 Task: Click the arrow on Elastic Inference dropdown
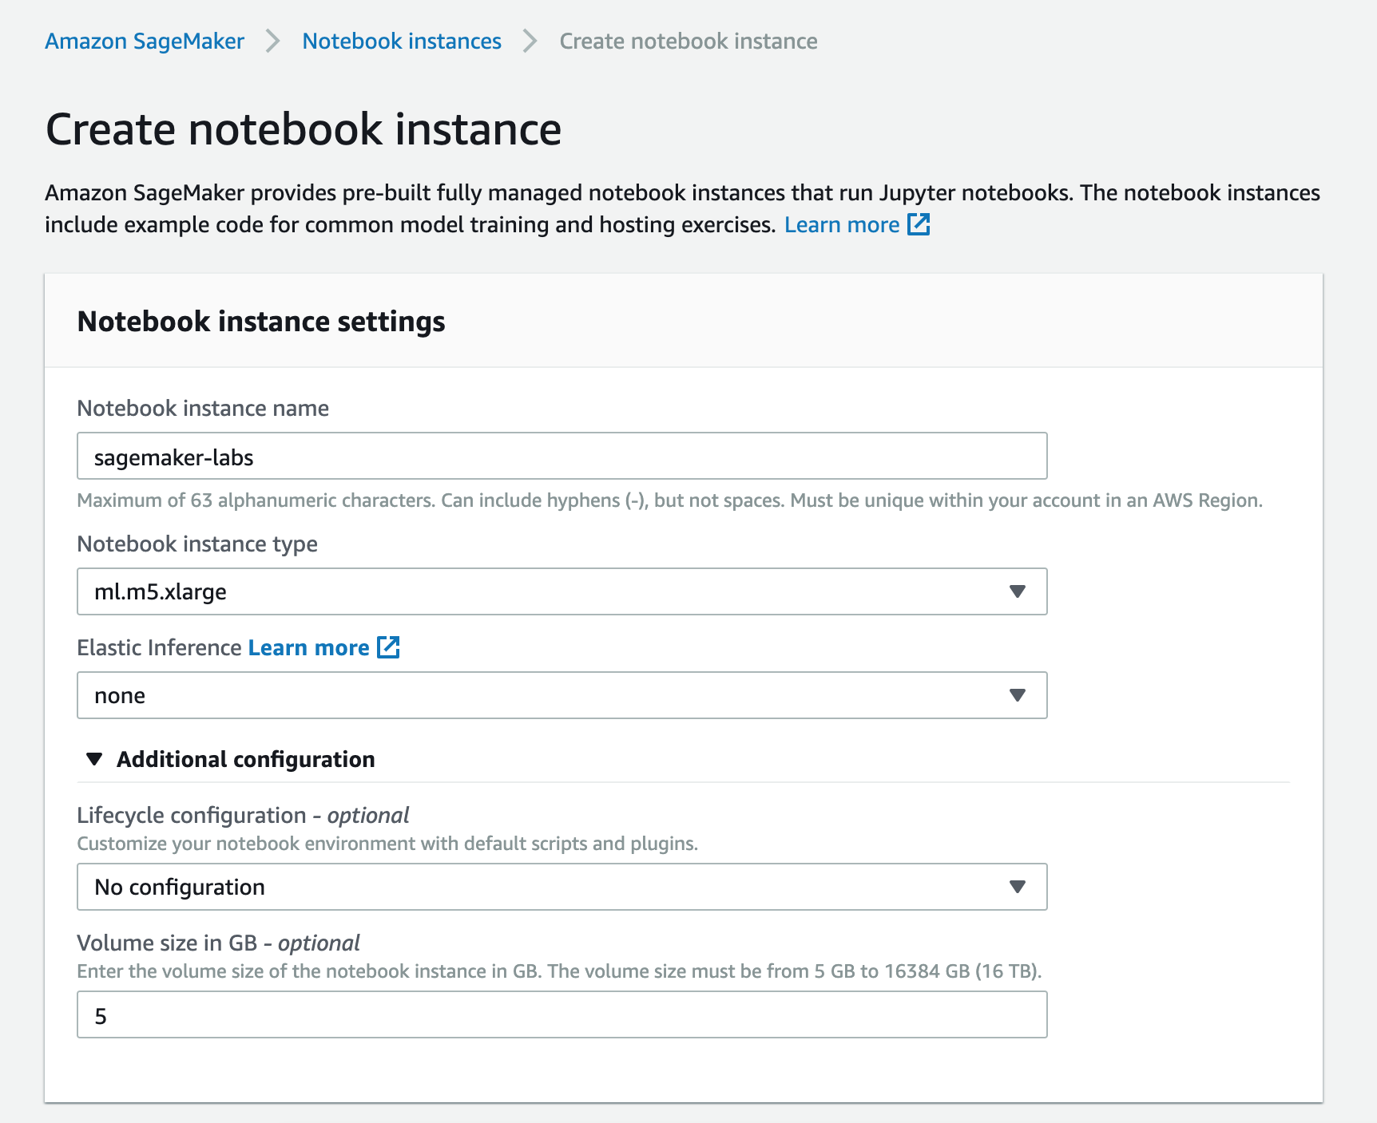point(1017,695)
